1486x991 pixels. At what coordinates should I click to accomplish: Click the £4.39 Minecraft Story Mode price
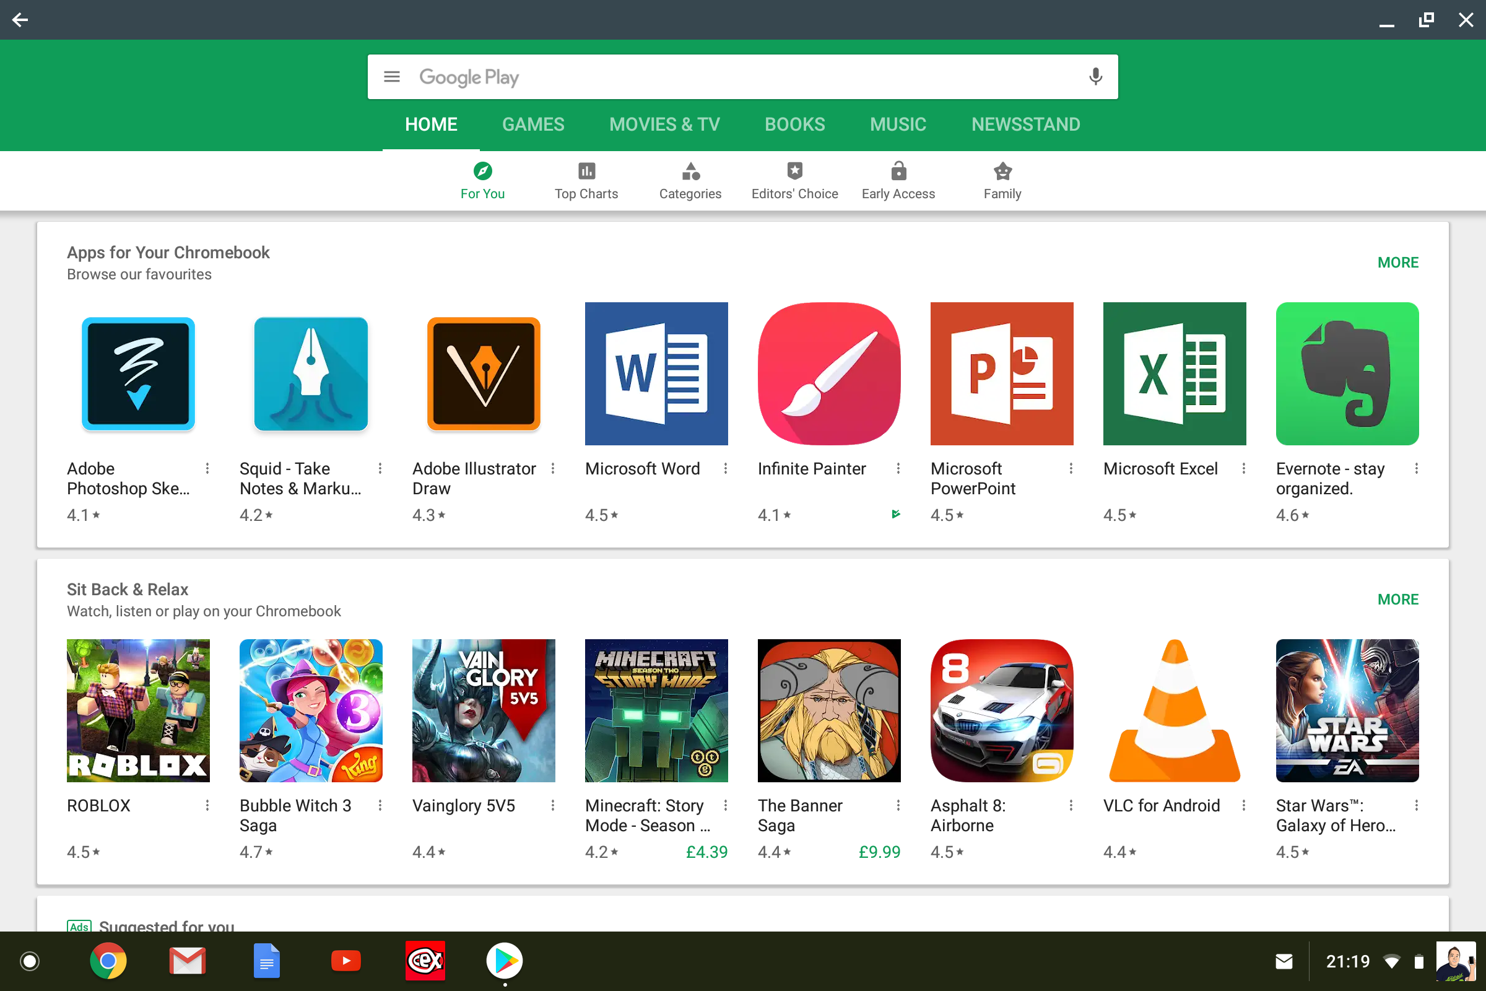[x=706, y=852]
